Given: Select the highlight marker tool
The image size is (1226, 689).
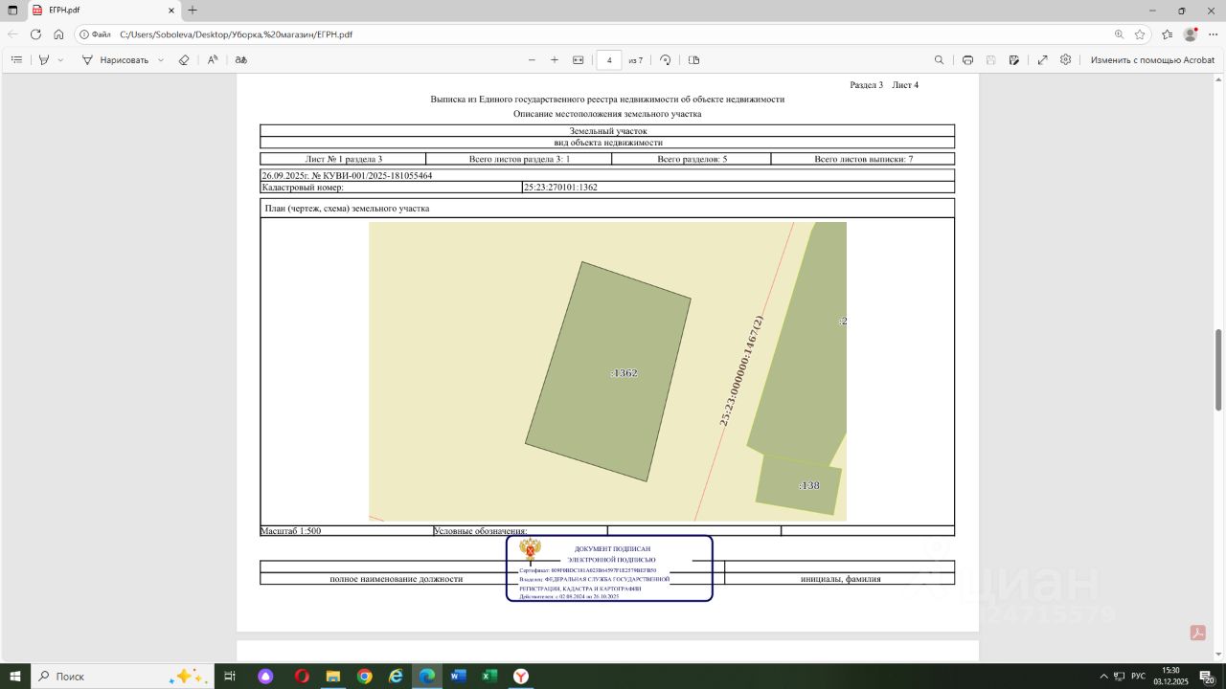Looking at the screenshot, I should [x=43, y=59].
